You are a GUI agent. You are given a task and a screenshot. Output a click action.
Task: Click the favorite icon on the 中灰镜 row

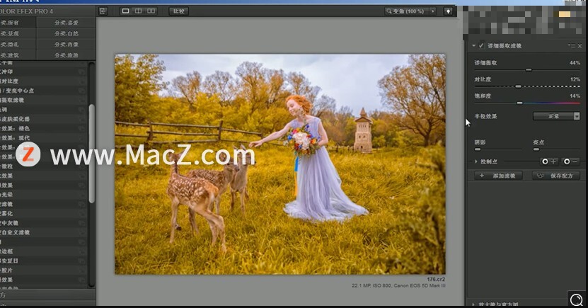(x=82, y=223)
